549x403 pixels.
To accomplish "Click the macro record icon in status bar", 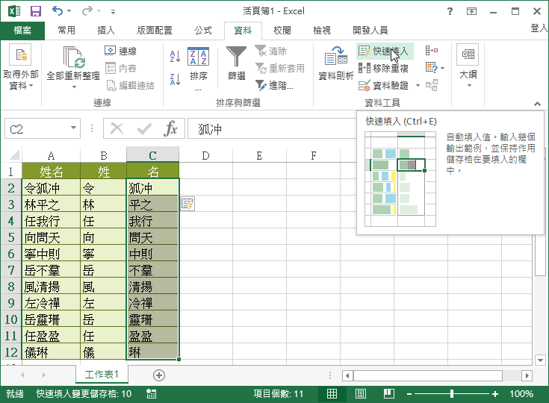I will coord(151,394).
